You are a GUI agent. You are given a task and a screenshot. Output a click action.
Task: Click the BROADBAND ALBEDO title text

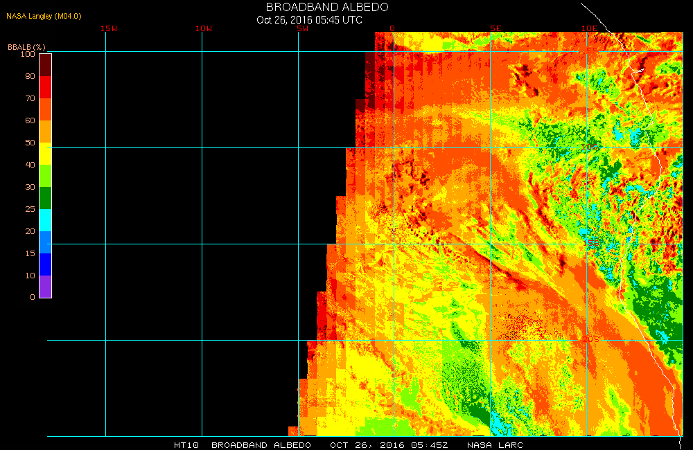pyautogui.click(x=327, y=7)
